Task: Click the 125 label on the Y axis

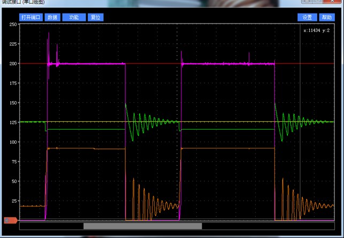Action: (x=13, y=122)
